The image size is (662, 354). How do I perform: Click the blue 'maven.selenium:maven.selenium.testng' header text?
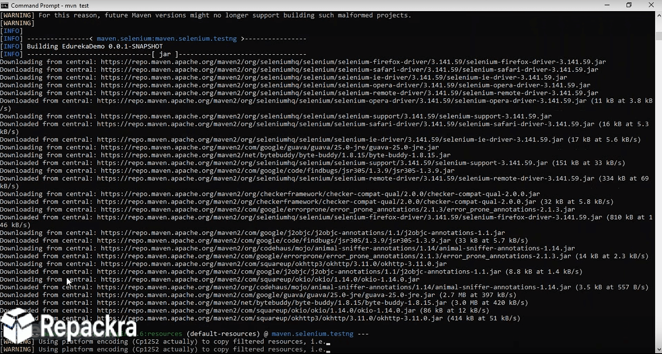(x=167, y=39)
